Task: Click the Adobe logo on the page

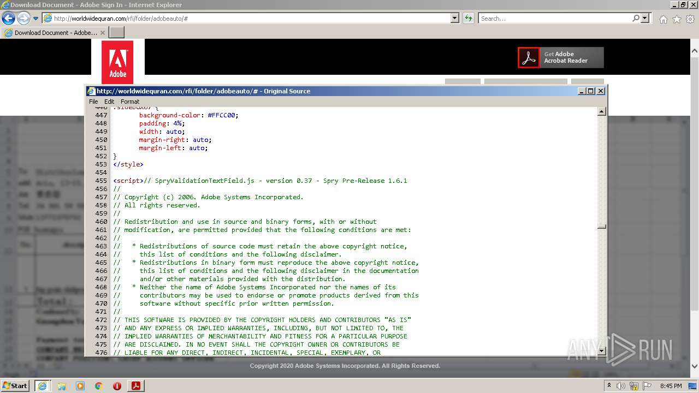Action: pyautogui.click(x=117, y=62)
